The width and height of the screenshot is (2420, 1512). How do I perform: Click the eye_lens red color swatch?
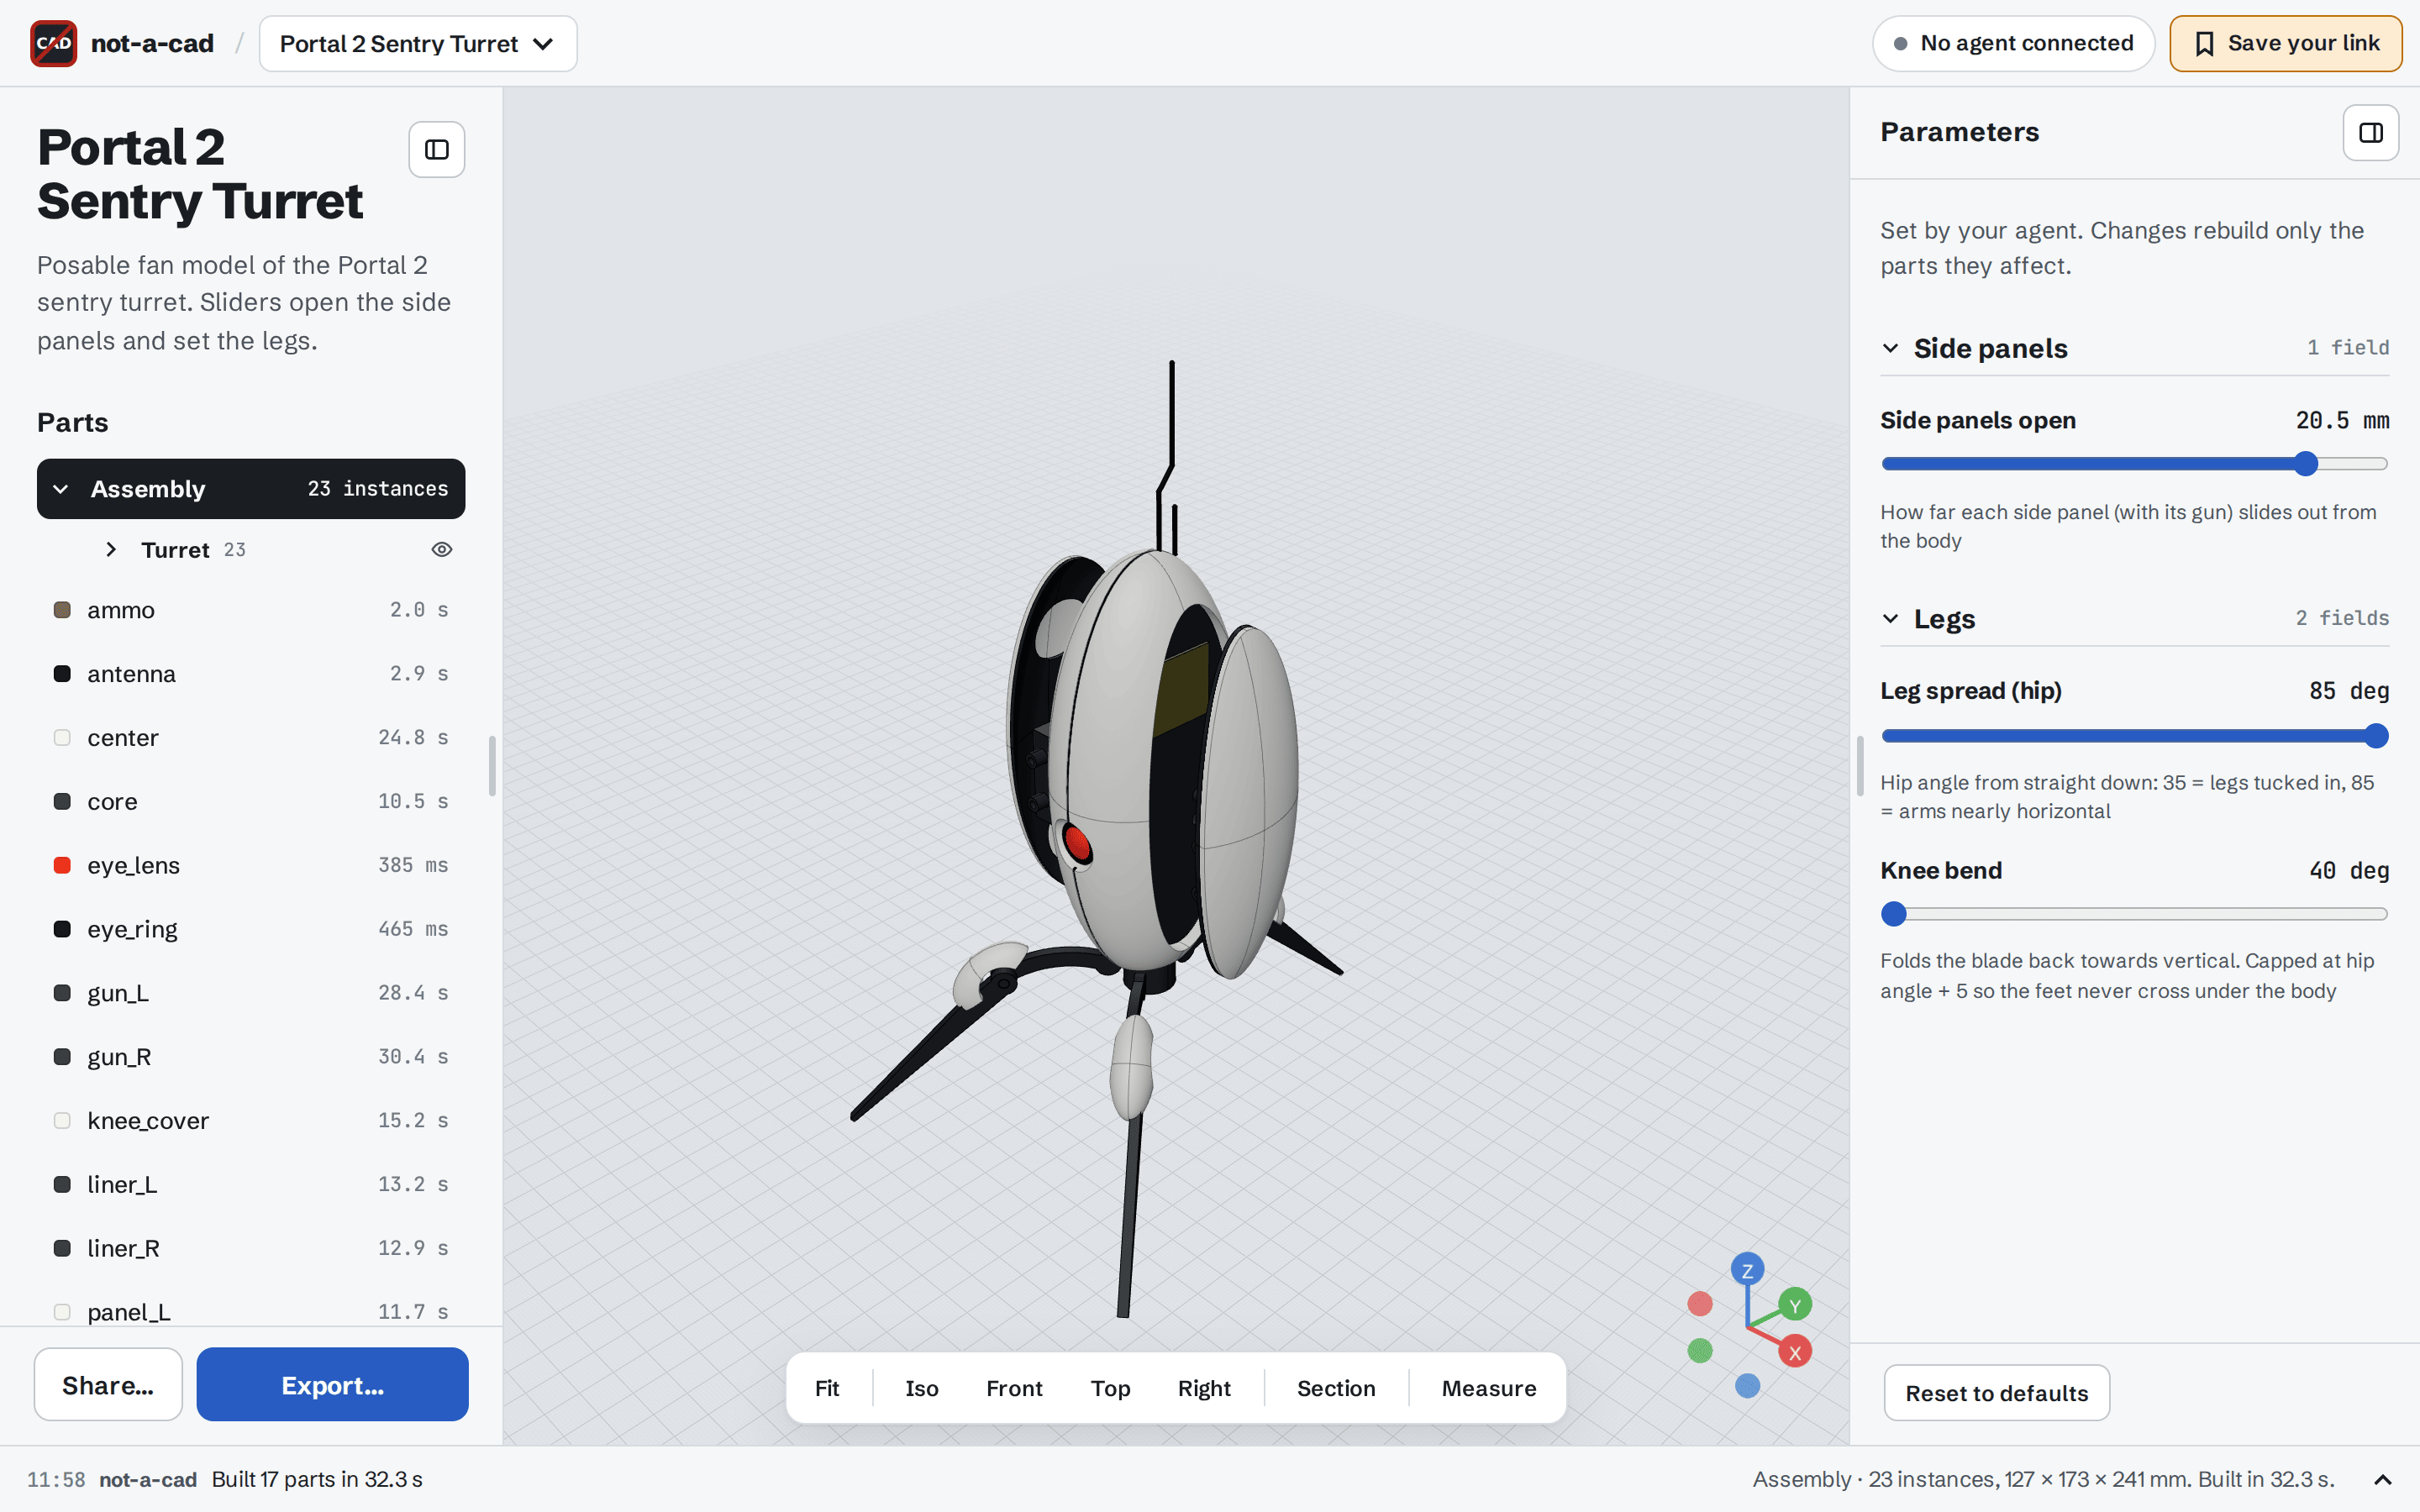62,865
